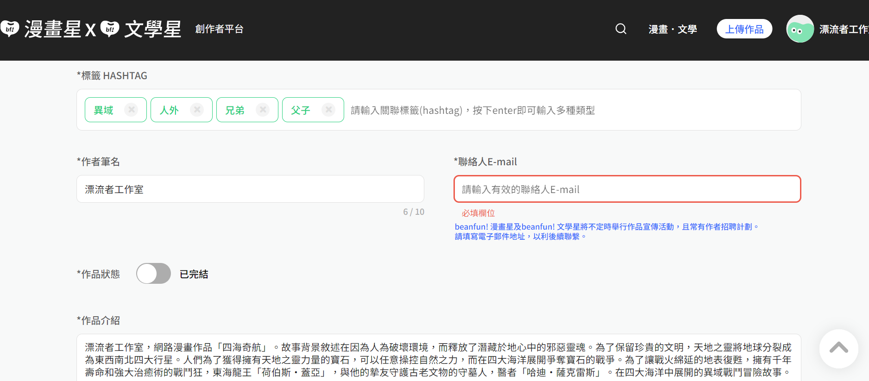
Task: Remove the 異域 hashtag tag
Action: pyautogui.click(x=132, y=110)
